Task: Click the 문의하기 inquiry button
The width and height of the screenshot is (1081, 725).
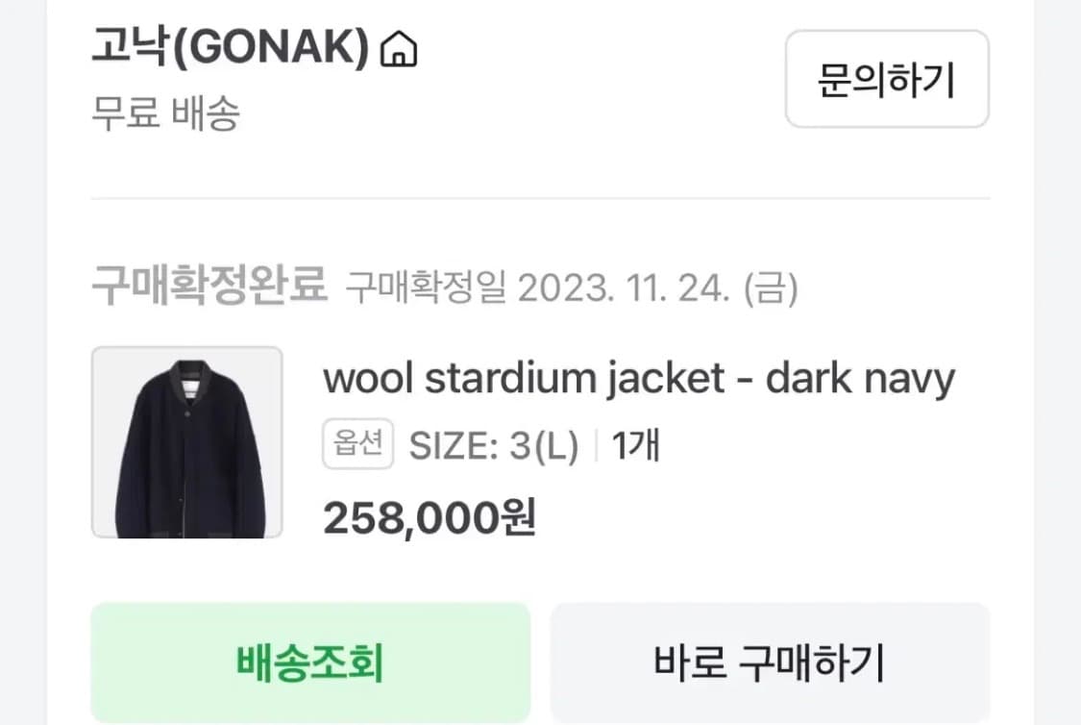Action: [x=887, y=79]
